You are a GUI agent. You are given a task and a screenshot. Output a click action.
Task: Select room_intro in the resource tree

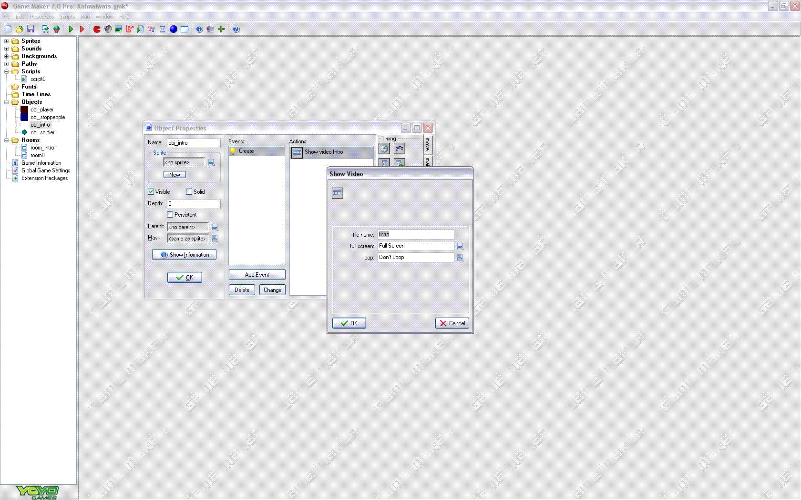(x=42, y=148)
